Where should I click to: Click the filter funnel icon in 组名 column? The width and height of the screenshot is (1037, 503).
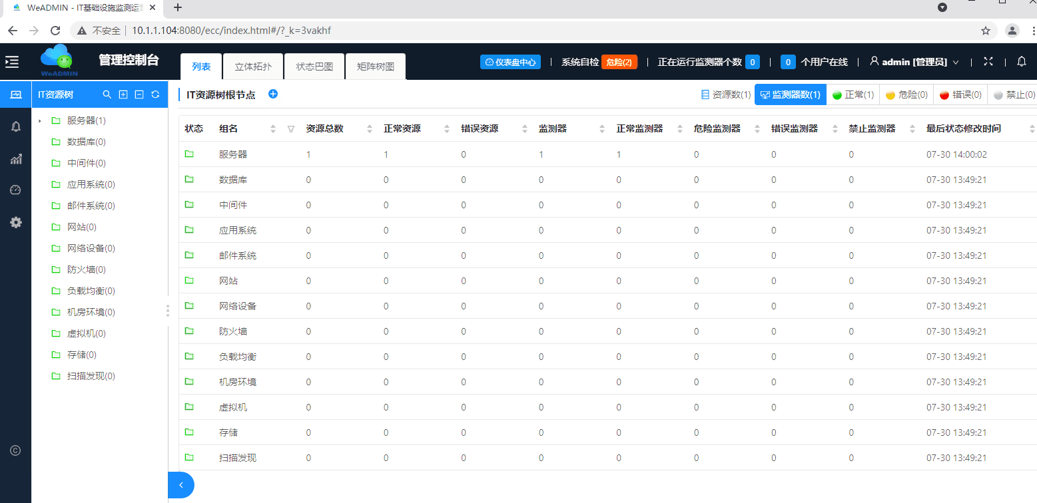(x=291, y=129)
